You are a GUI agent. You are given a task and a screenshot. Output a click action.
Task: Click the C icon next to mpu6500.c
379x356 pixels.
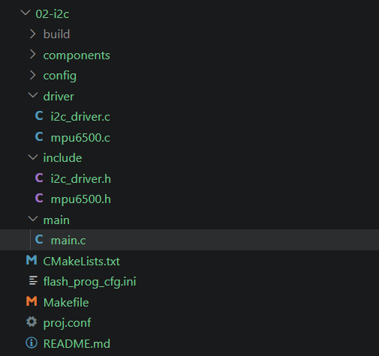point(39,136)
